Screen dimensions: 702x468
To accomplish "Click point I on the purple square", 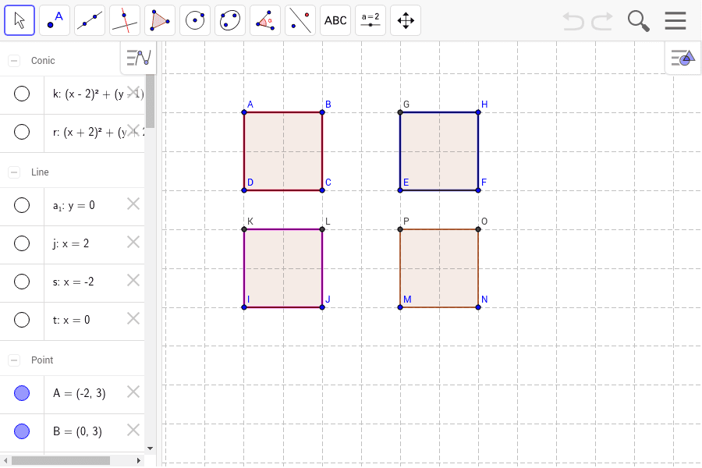I will click(244, 307).
